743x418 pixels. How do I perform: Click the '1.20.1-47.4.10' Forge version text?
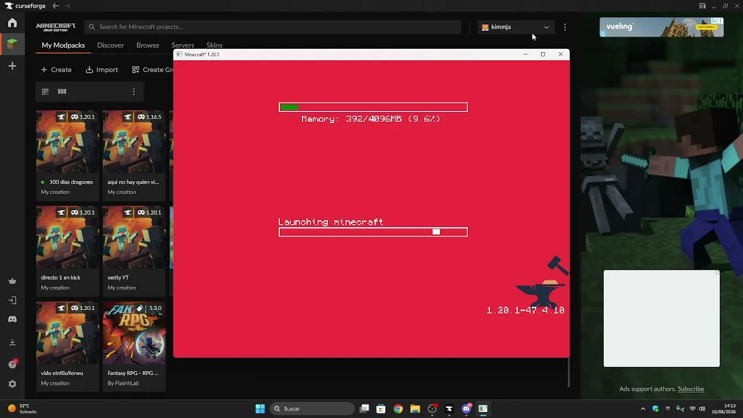coord(525,311)
